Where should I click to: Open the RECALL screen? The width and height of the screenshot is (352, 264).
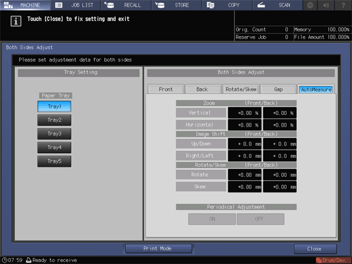pyautogui.click(x=126, y=5)
